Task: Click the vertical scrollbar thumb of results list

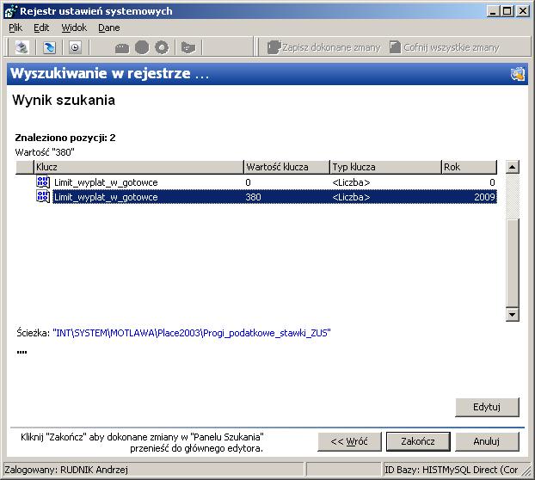Action: pos(513,262)
